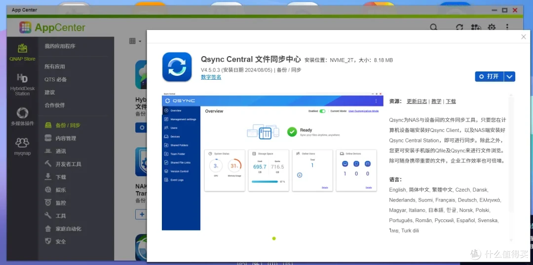Click the Qsync Central app icon

(x=177, y=67)
